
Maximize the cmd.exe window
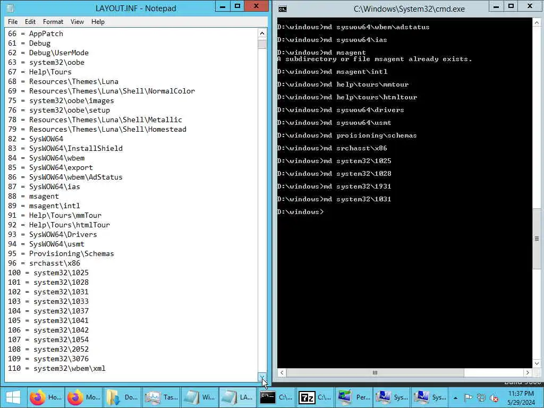point(511,6)
